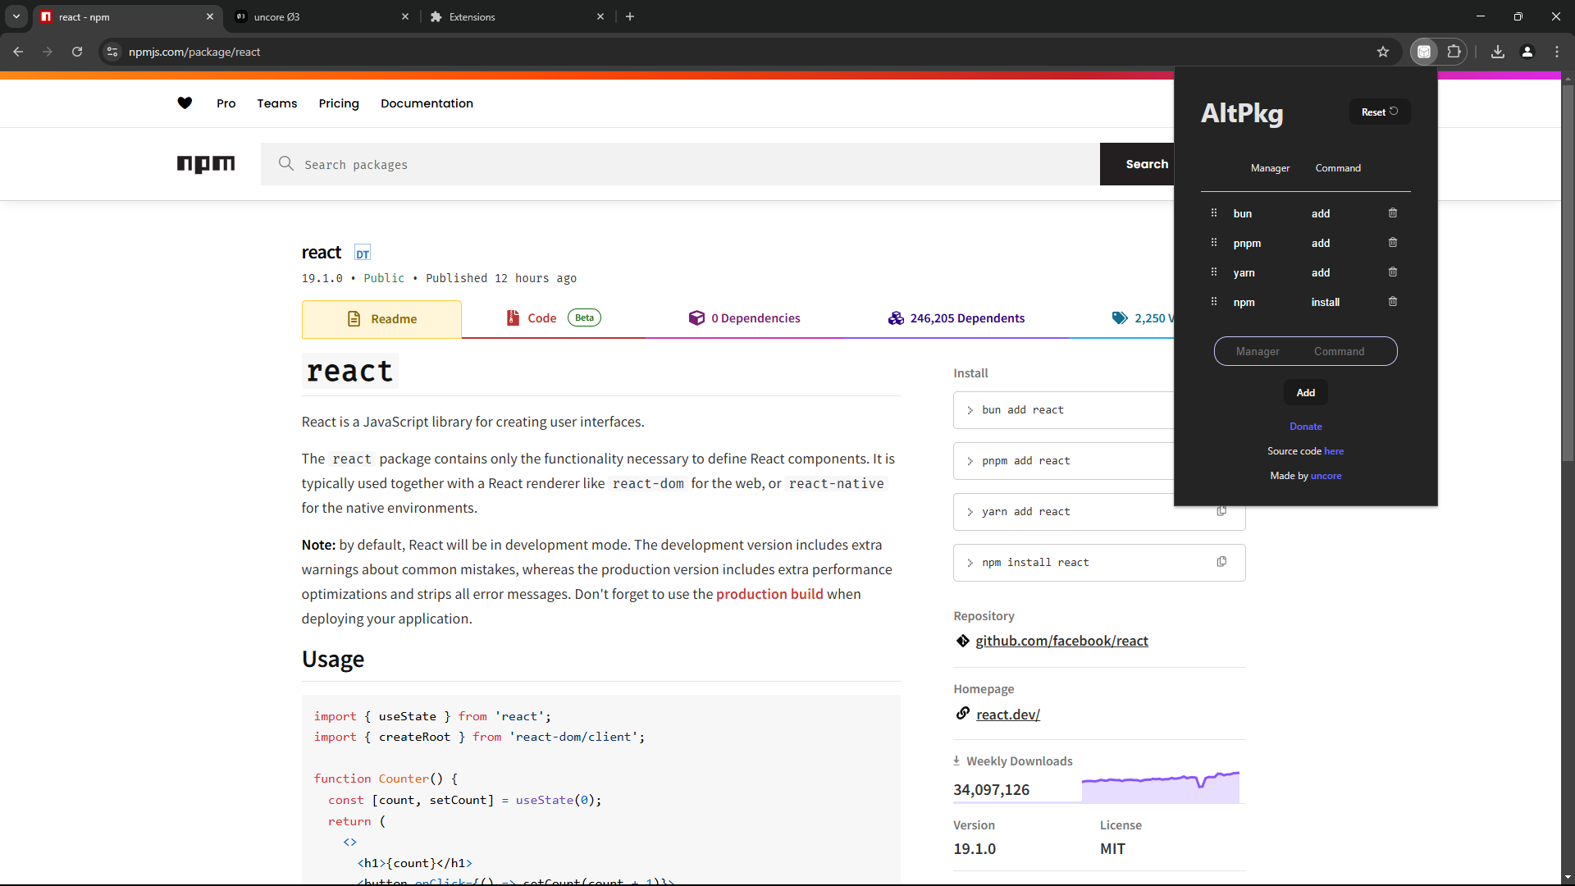This screenshot has width=1575, height=886.
Task: Click the npm heart icon
Action: pyautogui.click(x=185, y=103)
